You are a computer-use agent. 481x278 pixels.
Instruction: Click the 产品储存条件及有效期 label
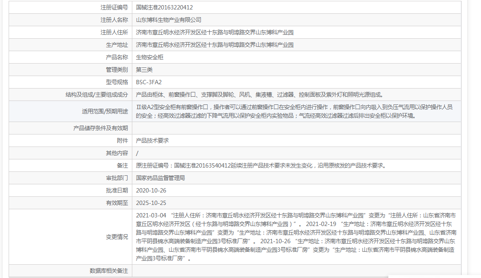(100, 128)
